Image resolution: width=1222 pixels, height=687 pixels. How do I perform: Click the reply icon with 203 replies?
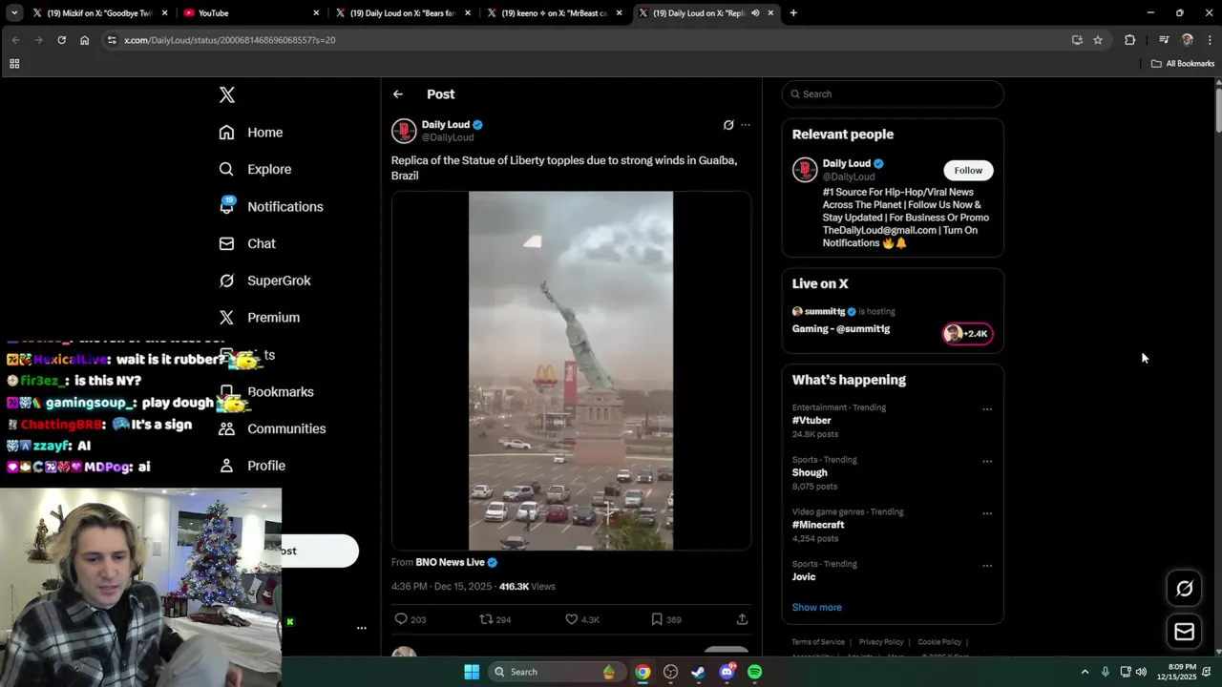pos(401,619)
